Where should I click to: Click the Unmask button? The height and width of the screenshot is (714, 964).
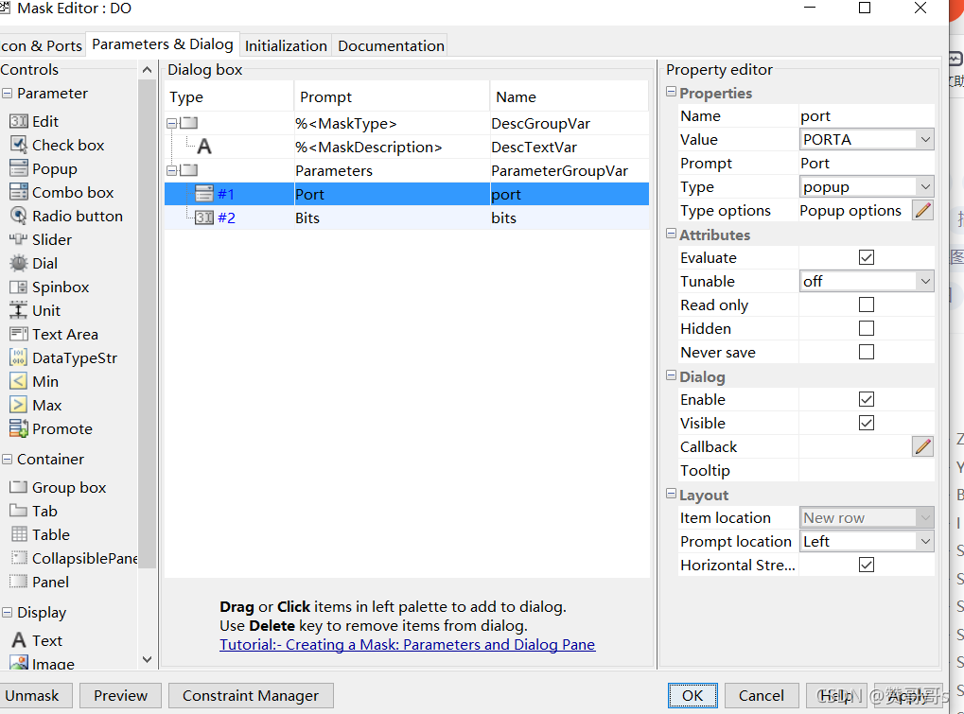[34, 696]
